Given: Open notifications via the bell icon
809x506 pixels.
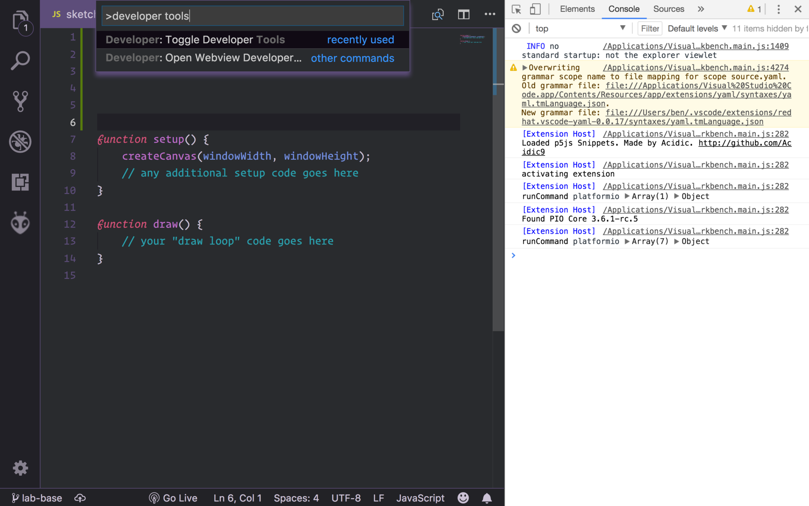Looking at the screenshot, I should [x=487, y=498].
